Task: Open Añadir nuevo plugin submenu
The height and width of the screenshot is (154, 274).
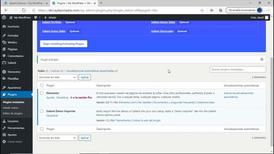Action: pyautogui.click(x=10, y=108)
